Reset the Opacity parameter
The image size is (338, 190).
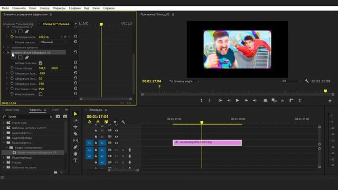(75, 36)
